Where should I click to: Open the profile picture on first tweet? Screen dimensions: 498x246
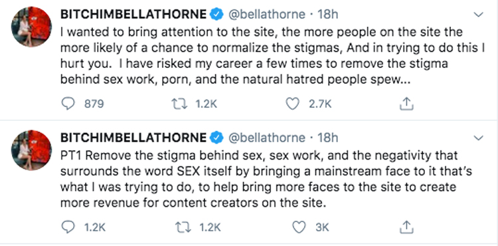click(x=31, y=27)
